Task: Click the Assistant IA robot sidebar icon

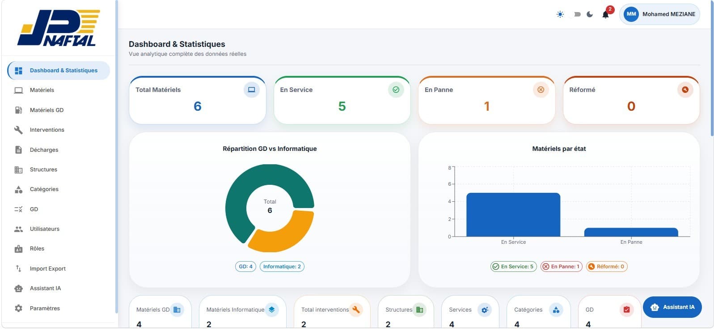Action: click(18, 289)
